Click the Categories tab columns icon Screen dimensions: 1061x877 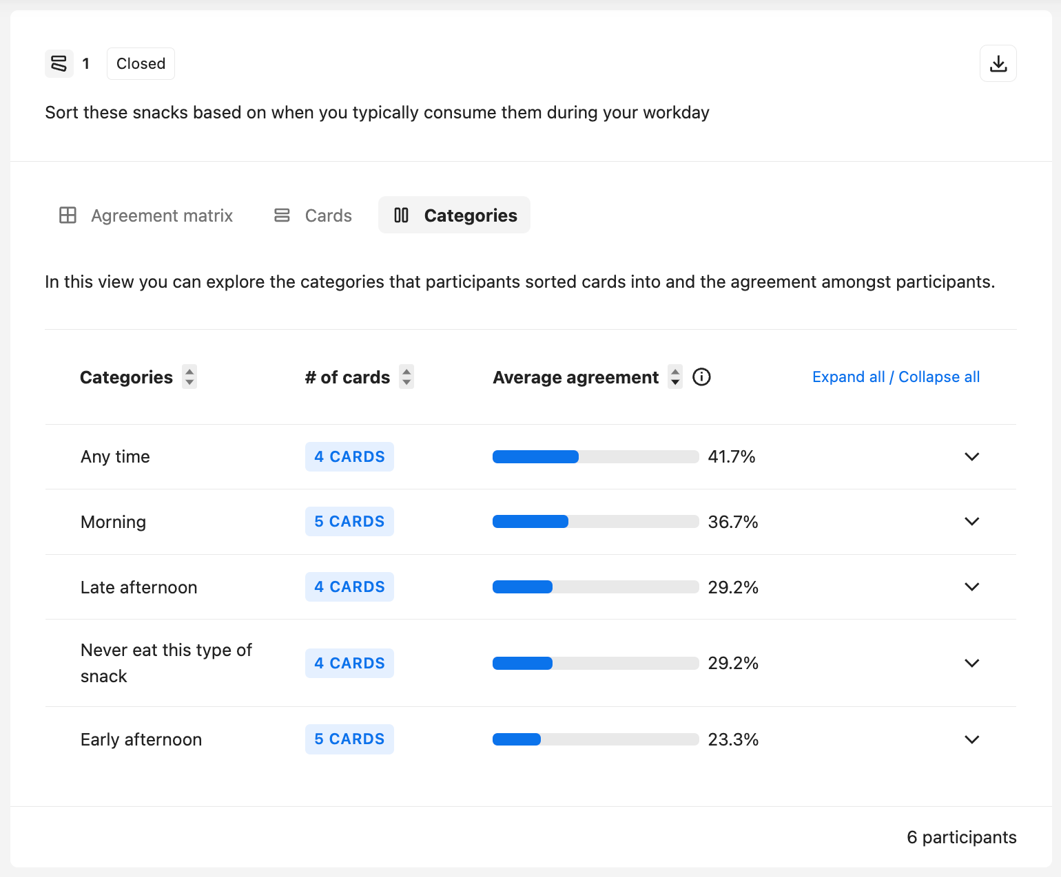[401, 215]
